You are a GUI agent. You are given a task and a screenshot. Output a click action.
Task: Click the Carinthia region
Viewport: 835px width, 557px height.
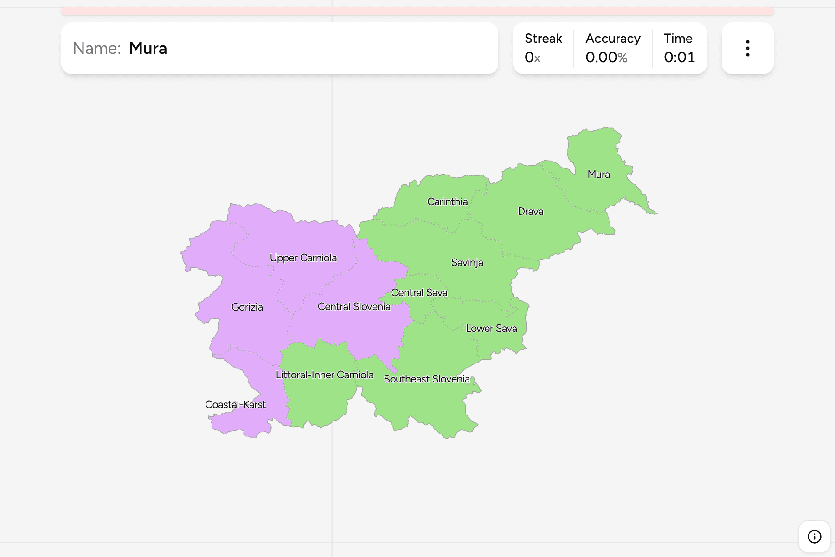[447, 202]
